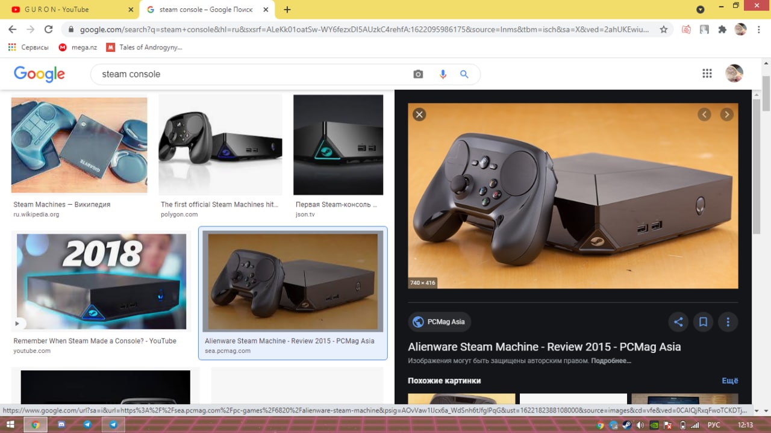
Task: Click the address bar URL
Action: [364, 29]
